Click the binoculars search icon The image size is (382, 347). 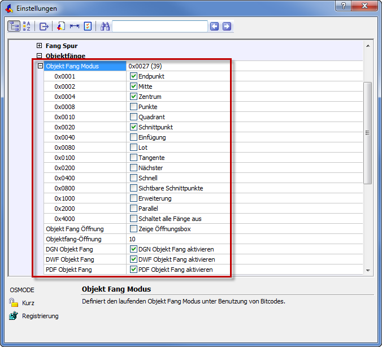click(105, 26)
